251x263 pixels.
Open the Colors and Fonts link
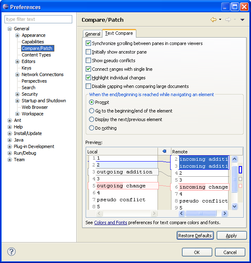[111, 223]
